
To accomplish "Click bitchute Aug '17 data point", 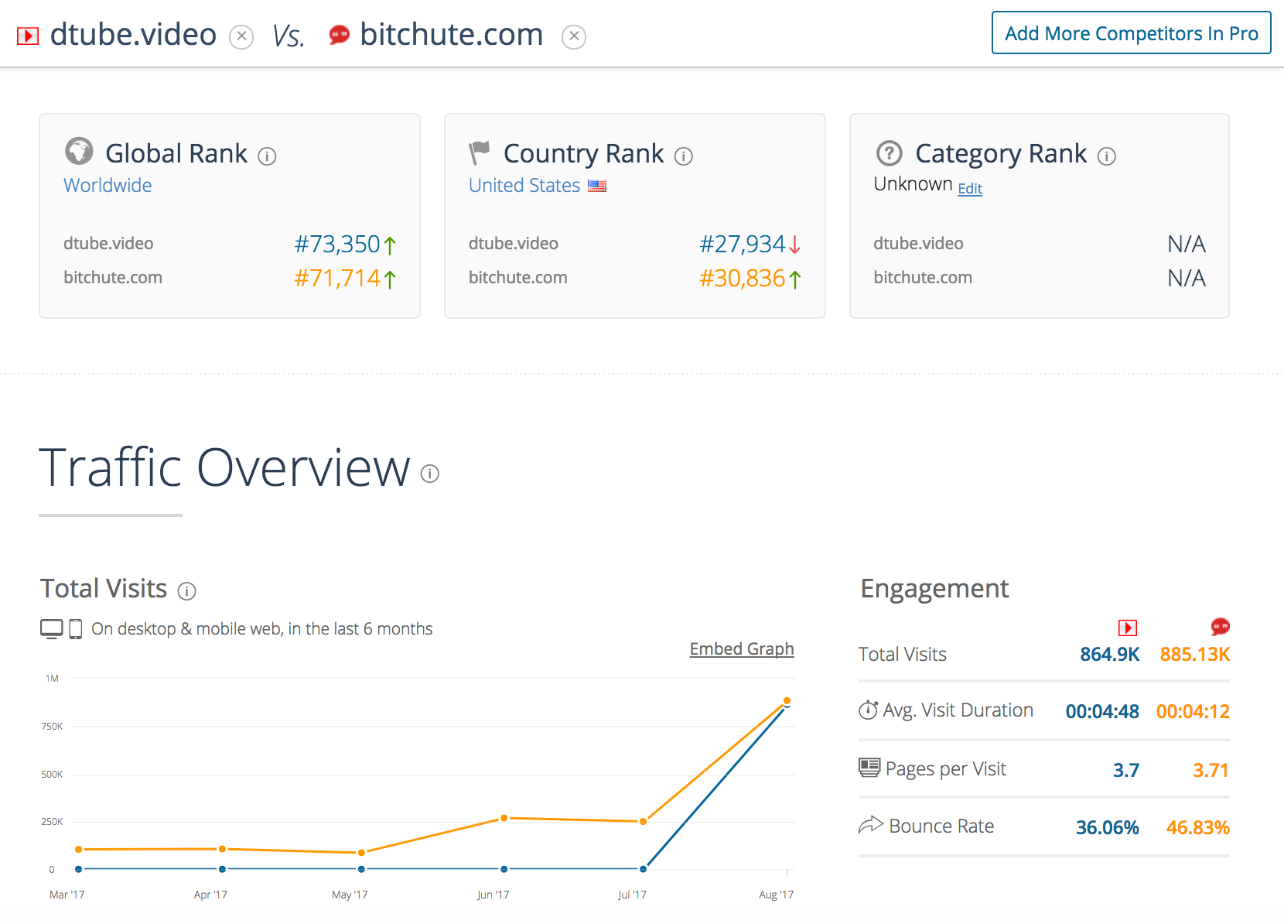I will (x=787, y=700).
